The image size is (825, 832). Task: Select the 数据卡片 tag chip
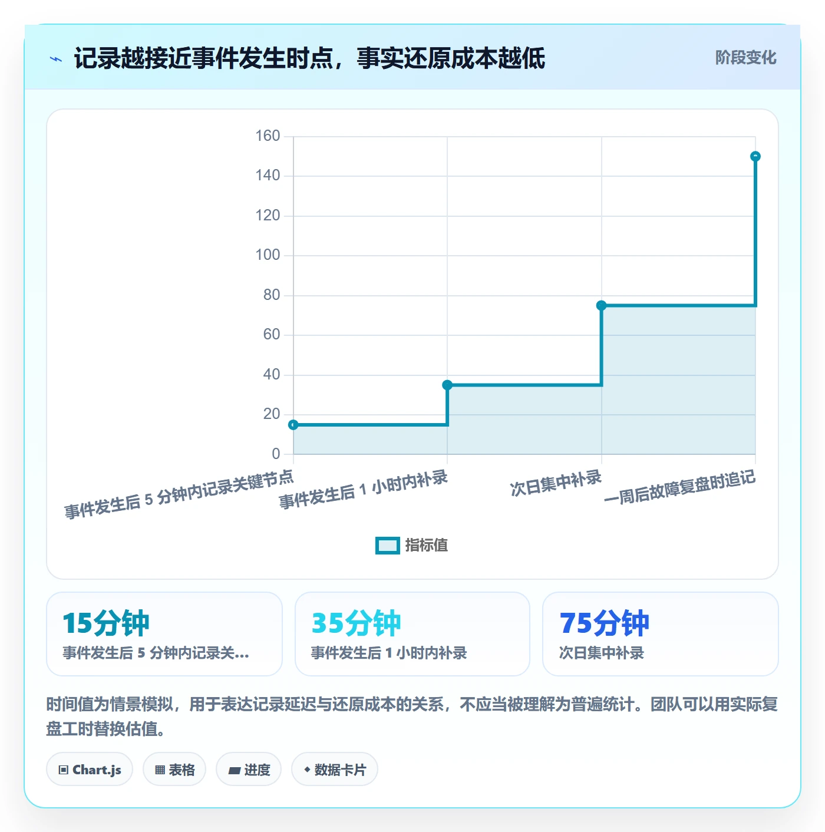(335, 769)
